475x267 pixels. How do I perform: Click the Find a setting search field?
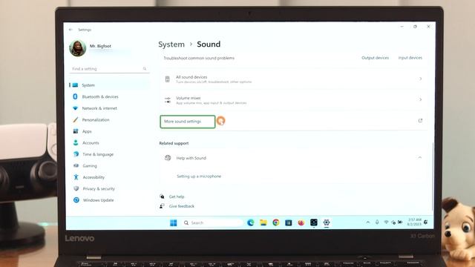(x=109, y=69)
